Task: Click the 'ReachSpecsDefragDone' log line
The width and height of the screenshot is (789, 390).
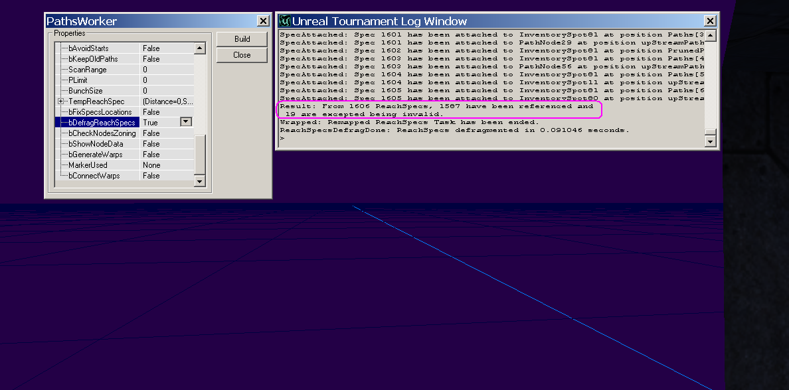Action: (x=454, y=131)
